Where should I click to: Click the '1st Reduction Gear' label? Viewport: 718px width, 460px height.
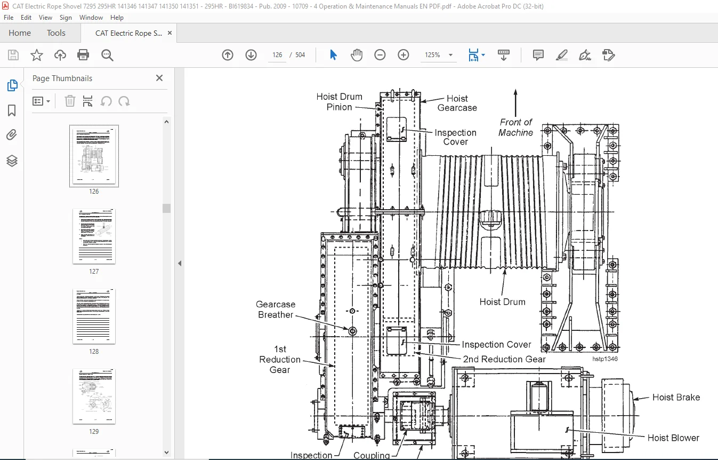(x=280, y=360)
